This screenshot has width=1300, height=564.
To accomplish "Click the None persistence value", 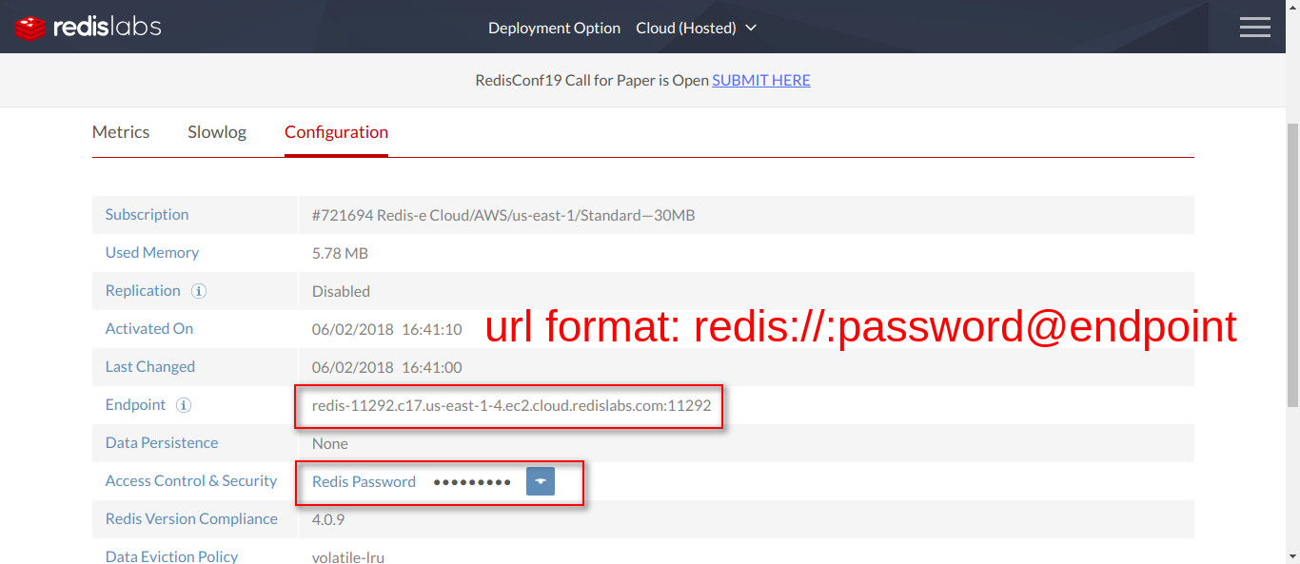I will click(x=330, y=443).
